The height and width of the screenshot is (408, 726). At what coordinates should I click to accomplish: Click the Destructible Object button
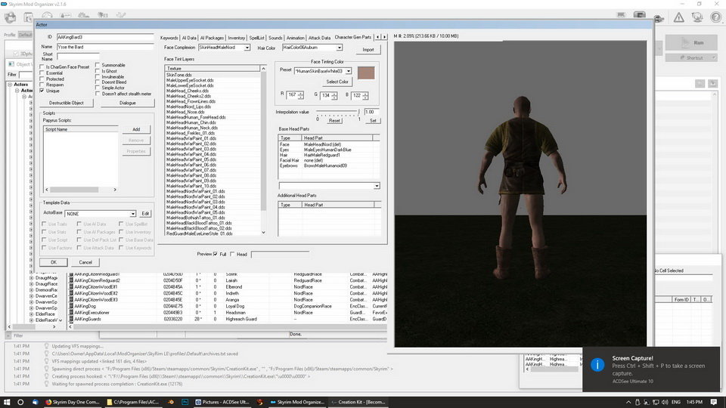pyautogui.click(x=67, y=104)
